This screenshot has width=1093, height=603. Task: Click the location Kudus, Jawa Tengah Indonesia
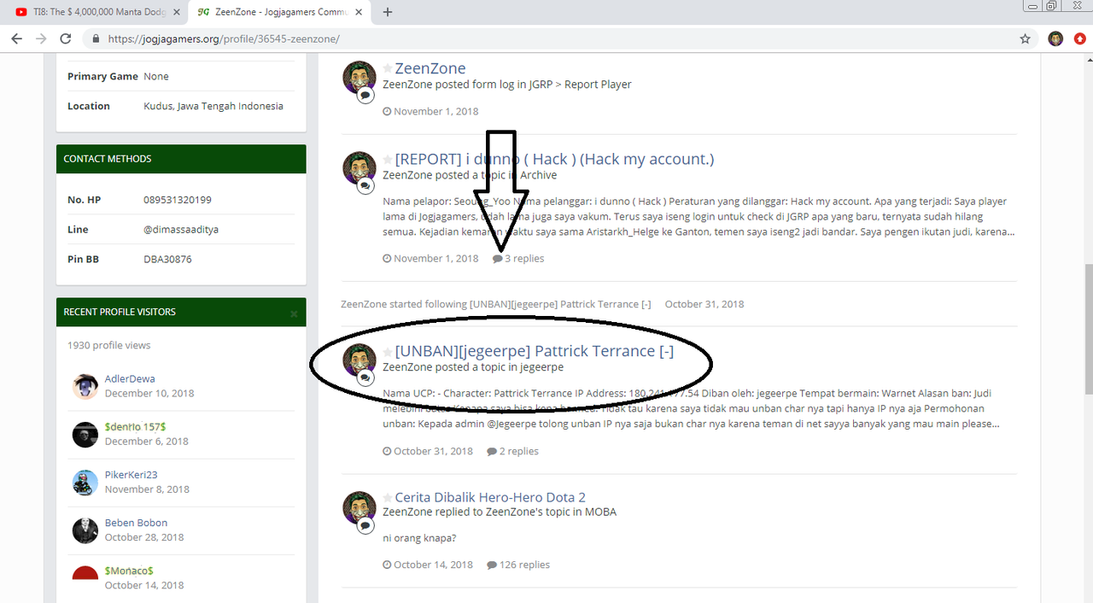[213, 107]
